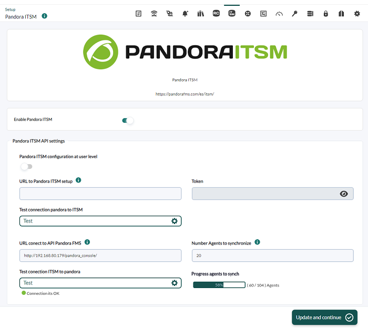
Task: Select the ITSM setup tab icon
Action: click(232, 13)
